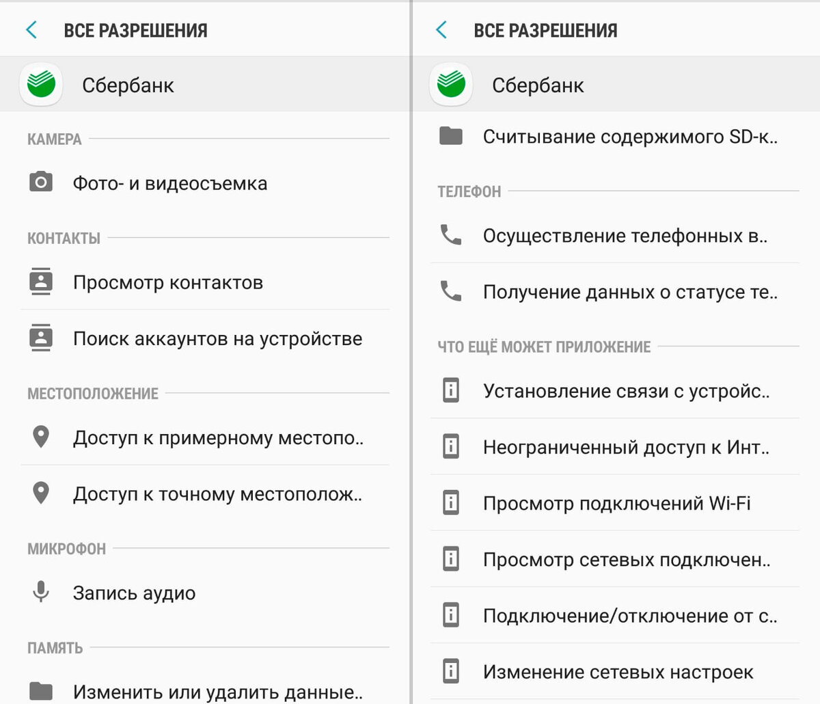
Task: Open Изменить или удалить данные.. entry
Action: tap(205, 685)
